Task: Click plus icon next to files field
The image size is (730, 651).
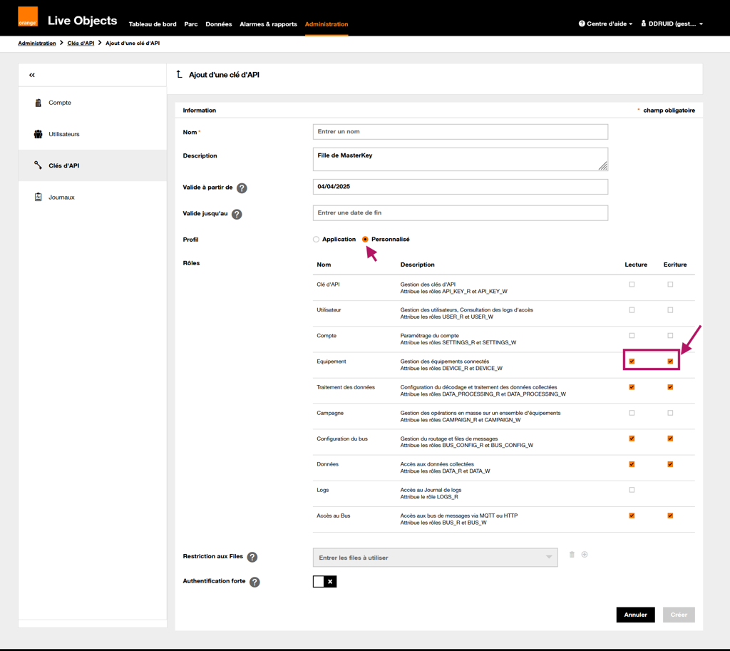Action: 585,554
